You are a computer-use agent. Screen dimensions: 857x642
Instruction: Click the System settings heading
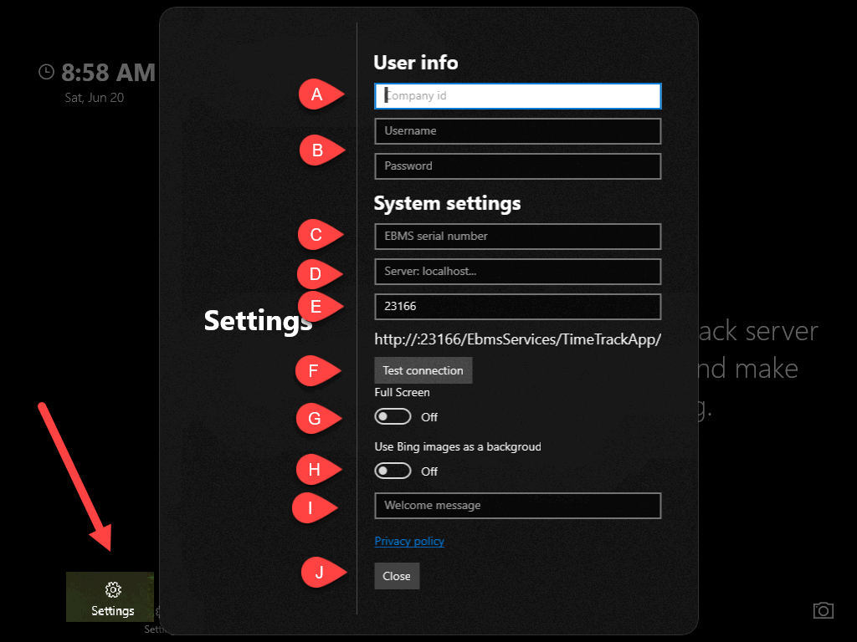(x=447, y=203)
